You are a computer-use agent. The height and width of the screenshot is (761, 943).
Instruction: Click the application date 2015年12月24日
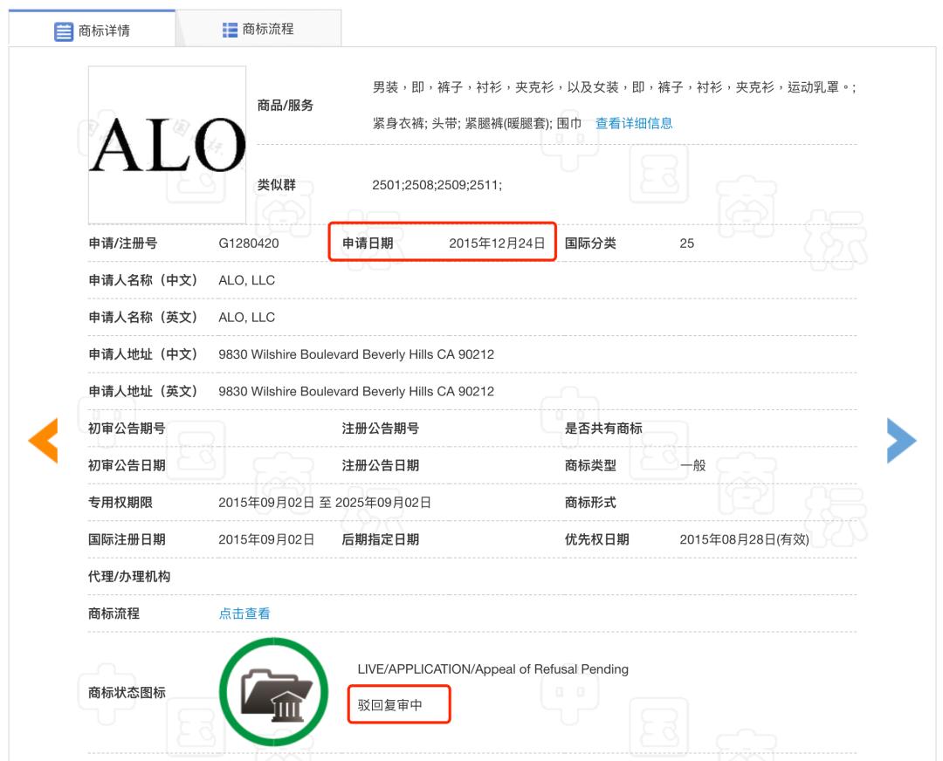[x=498, y=243]
